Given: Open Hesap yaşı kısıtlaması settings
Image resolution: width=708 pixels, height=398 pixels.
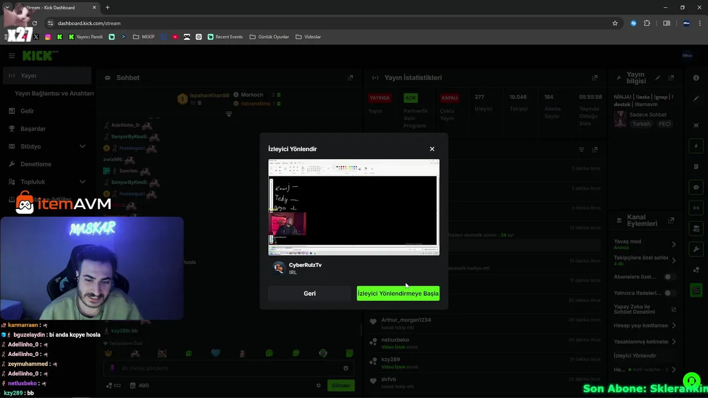Looking at the screenshot, I should pyautogui.click(x=645, y=326).
